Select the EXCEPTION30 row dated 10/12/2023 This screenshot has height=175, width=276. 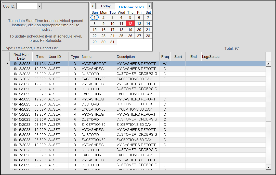pos(98,79)
